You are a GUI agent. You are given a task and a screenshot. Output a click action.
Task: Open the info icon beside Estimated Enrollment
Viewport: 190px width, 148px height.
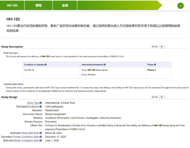coord(41,107)
